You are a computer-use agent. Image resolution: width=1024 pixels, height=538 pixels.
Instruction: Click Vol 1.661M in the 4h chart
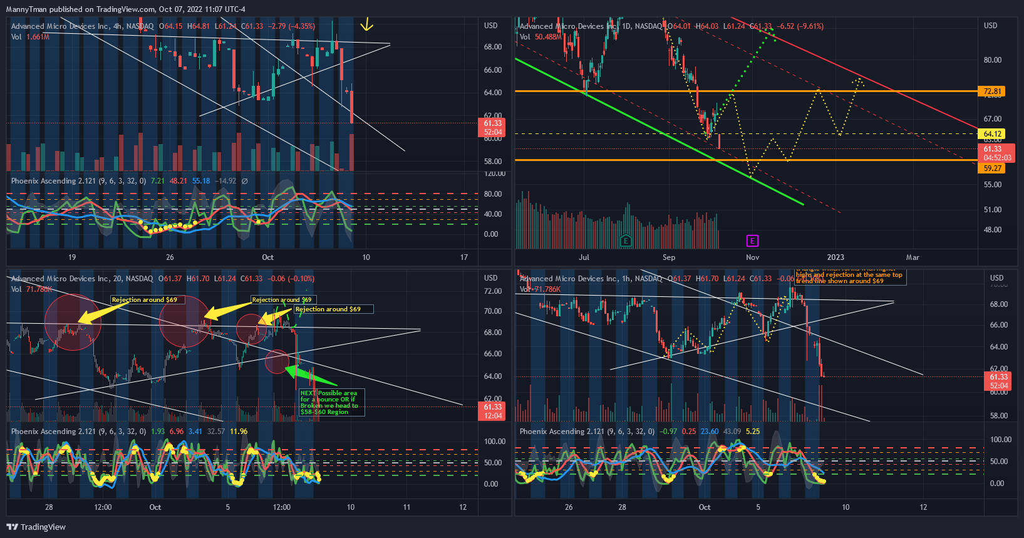(x=30, y=37)
